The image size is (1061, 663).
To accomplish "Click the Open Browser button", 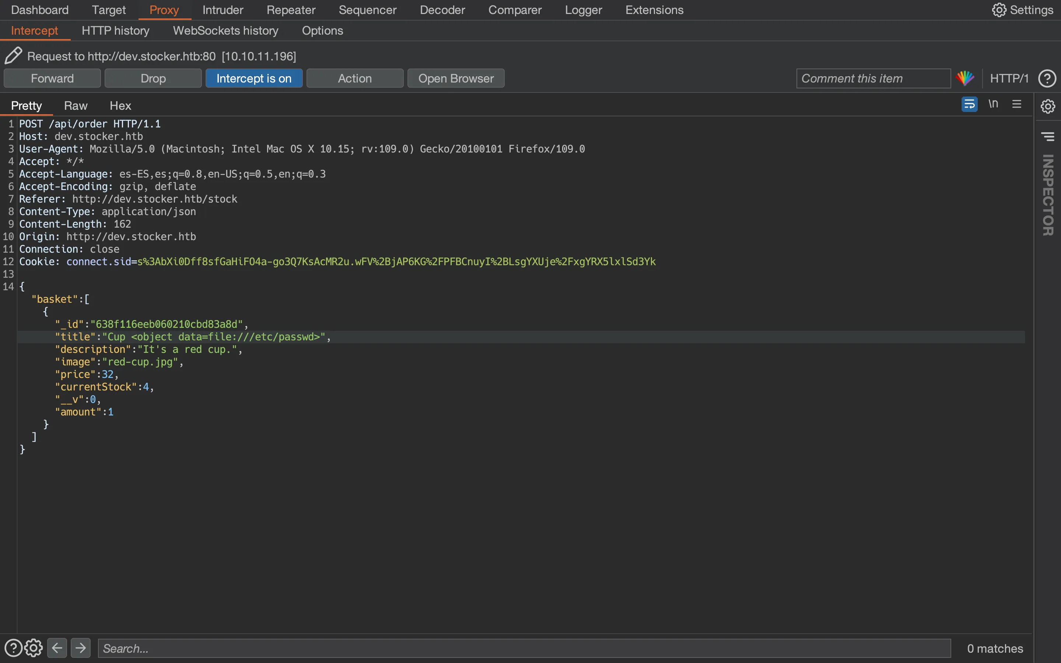I will tap(456, 78).
